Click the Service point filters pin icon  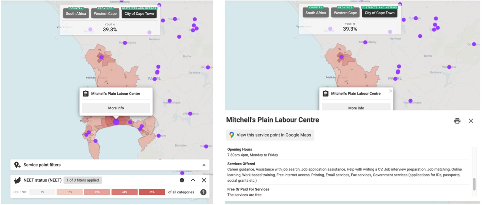[x=17, y=165]
